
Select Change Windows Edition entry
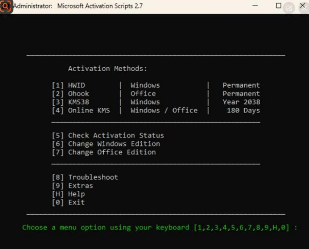click(x=106, y=144)
